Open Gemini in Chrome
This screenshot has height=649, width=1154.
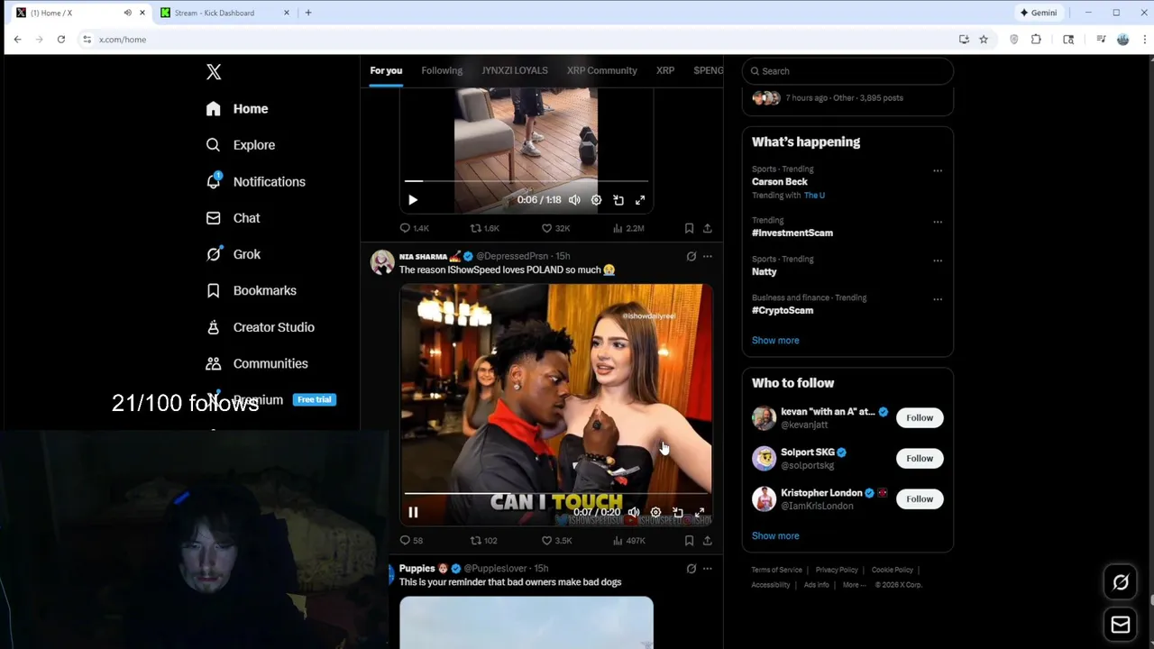1039,13
